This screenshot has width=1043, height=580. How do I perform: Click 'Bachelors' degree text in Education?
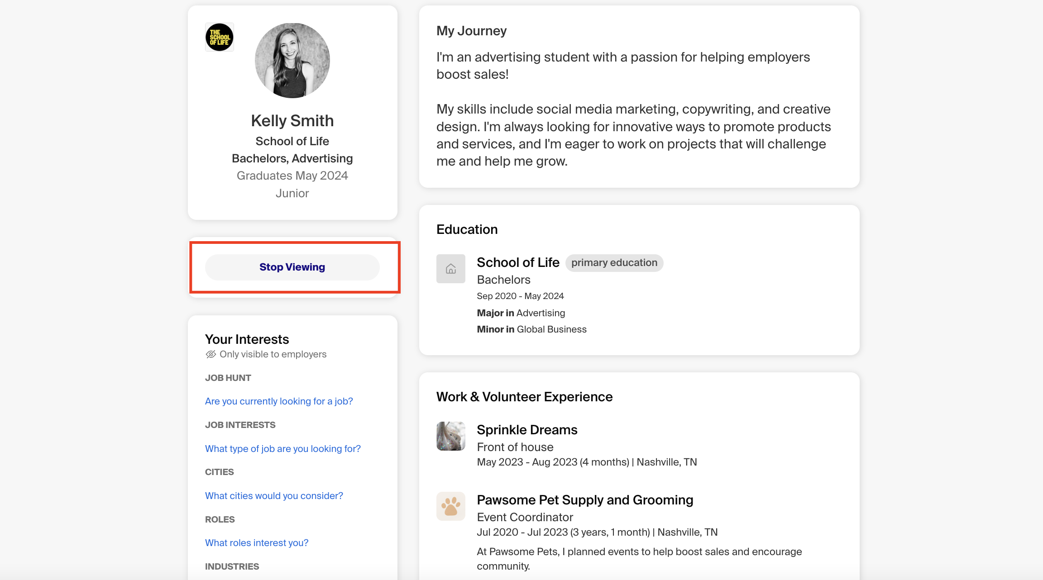503,280
